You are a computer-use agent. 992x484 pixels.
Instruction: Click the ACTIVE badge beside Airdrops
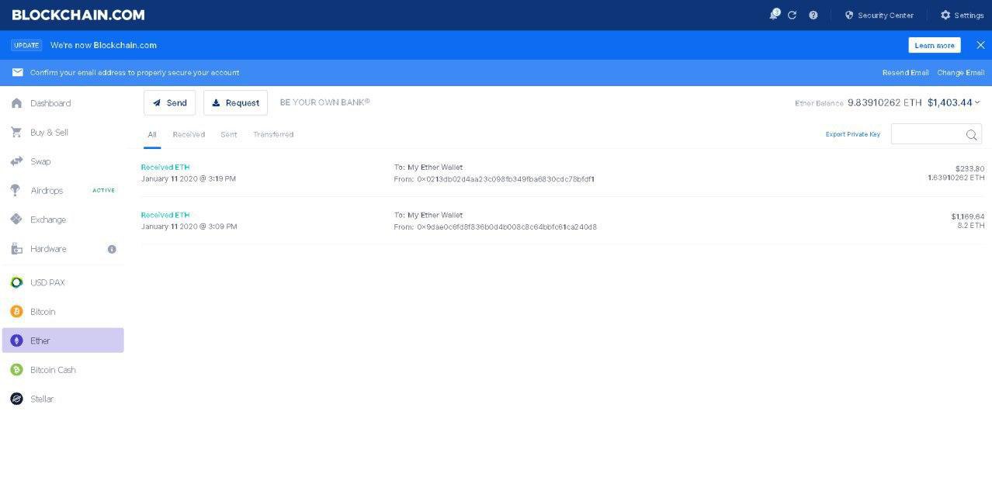(x=103, y=191)
